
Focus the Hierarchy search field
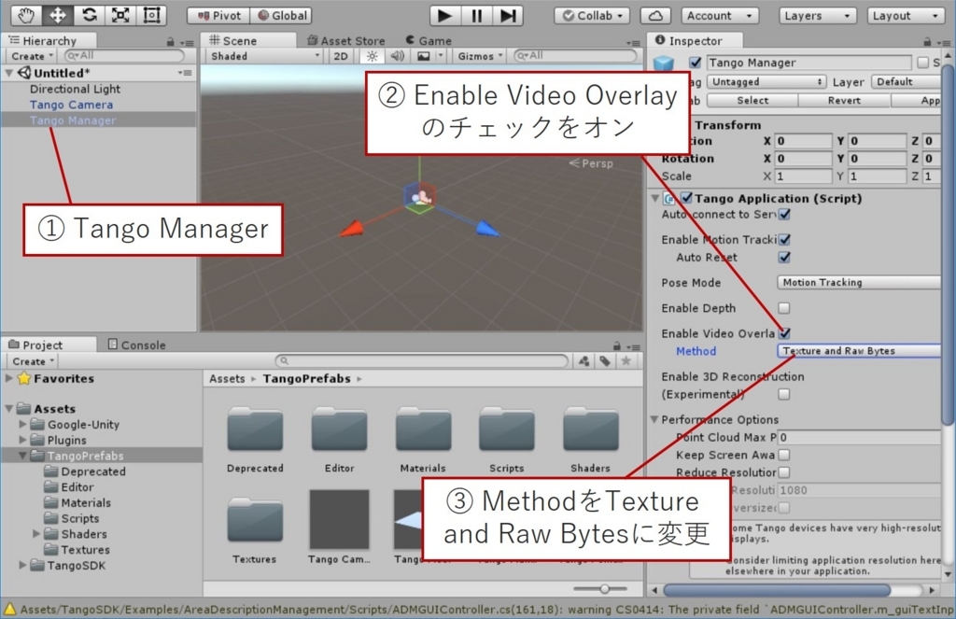[x=124, y=55]
